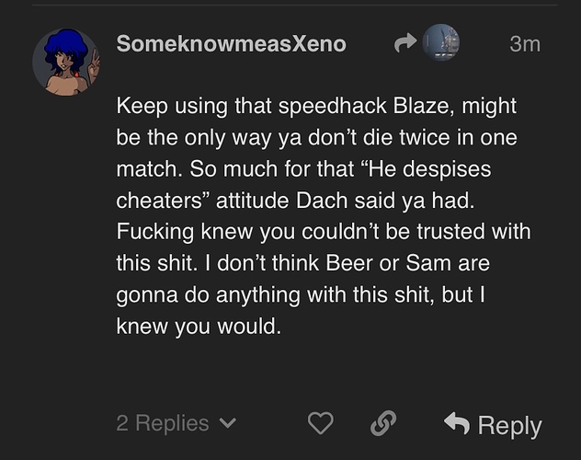Click the in-reply-to arrow near the username
This screenshot has height=460, width=581.
404,43
